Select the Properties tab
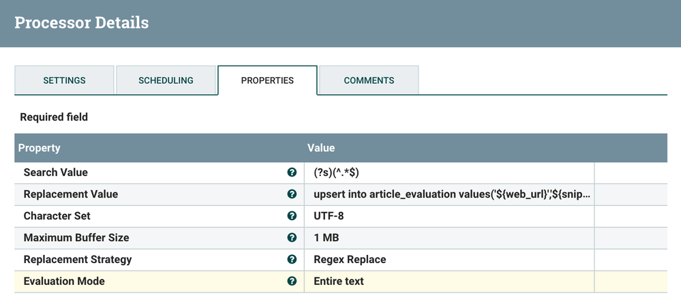681x304 pixels. pos(267,80)
